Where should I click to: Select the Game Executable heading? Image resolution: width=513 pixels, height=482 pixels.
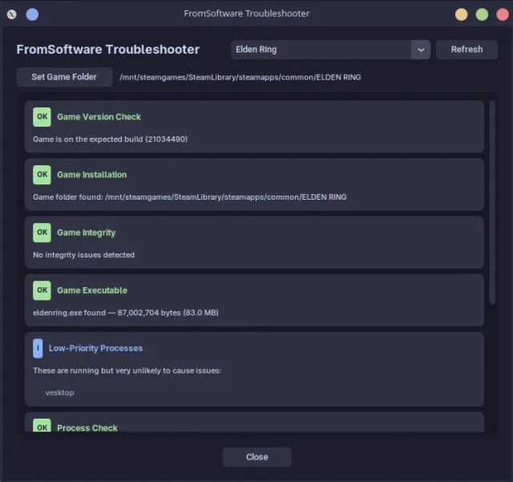click(x=92, y=290)
